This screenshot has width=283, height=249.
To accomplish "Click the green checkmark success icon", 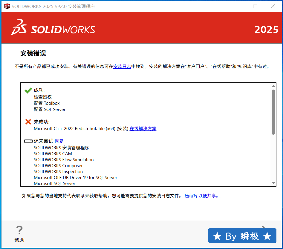I will (x=28, y=90).
